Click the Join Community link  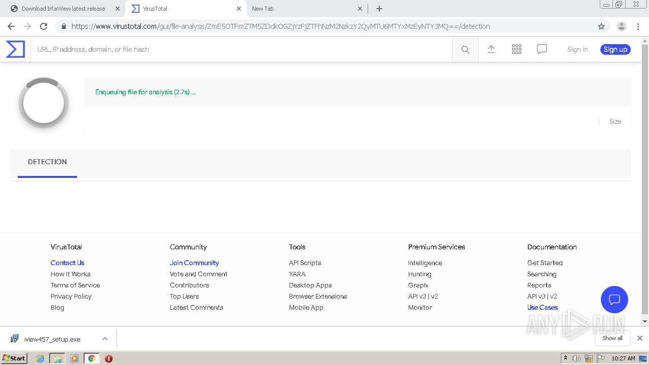(x=194, y=263)
